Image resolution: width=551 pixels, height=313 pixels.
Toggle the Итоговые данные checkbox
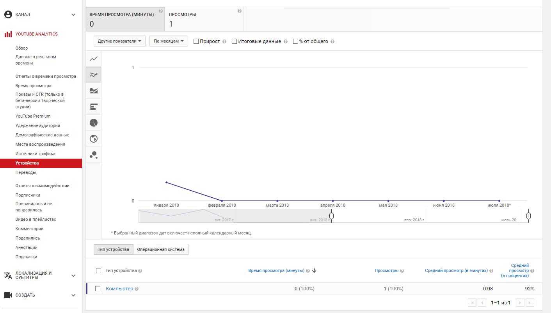click(235, 41)
